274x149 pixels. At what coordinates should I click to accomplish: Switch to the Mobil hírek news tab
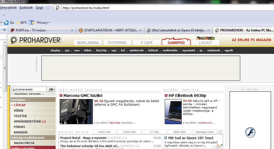tap(104, 132)
